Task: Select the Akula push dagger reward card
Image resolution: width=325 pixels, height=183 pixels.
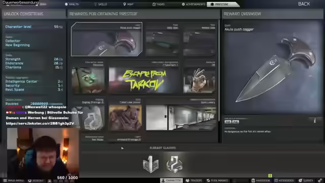Action: point(107,39)
